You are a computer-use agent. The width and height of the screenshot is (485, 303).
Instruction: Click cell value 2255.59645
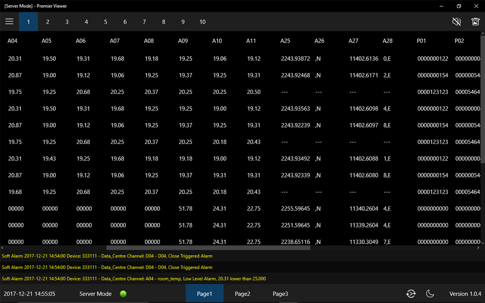point(295,209)
